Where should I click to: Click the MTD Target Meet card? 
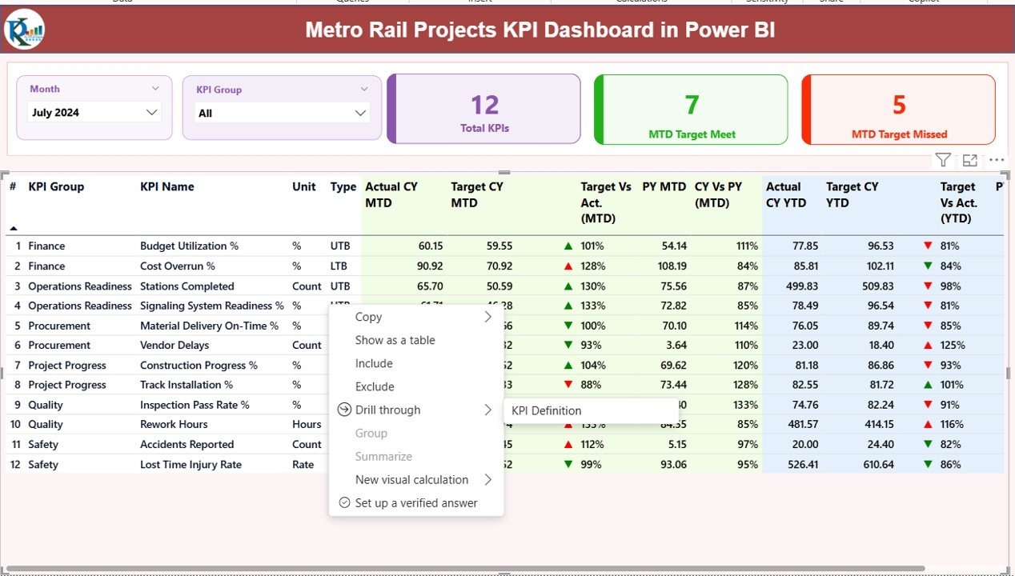[x=691, y=110]
